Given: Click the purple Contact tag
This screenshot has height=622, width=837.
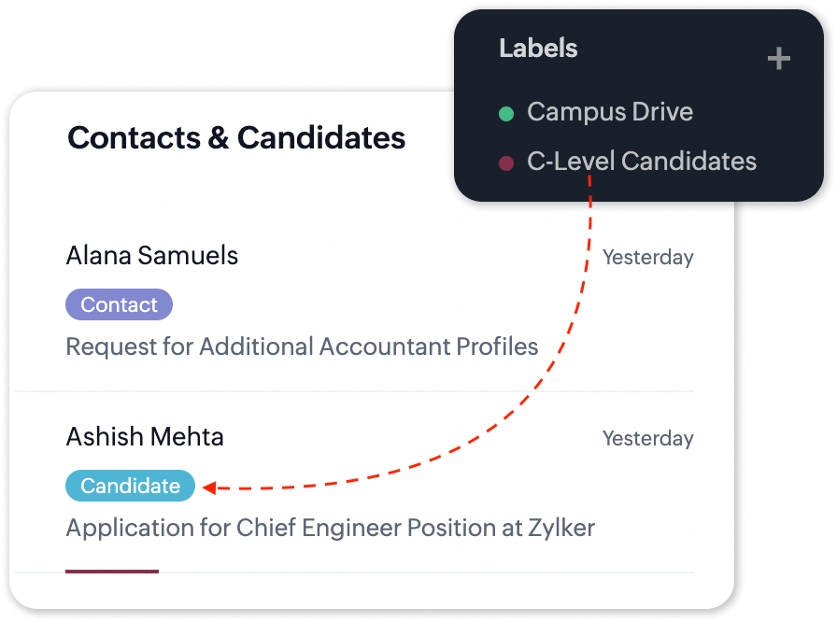Looking at the screenshot, I should pos(119,304).
